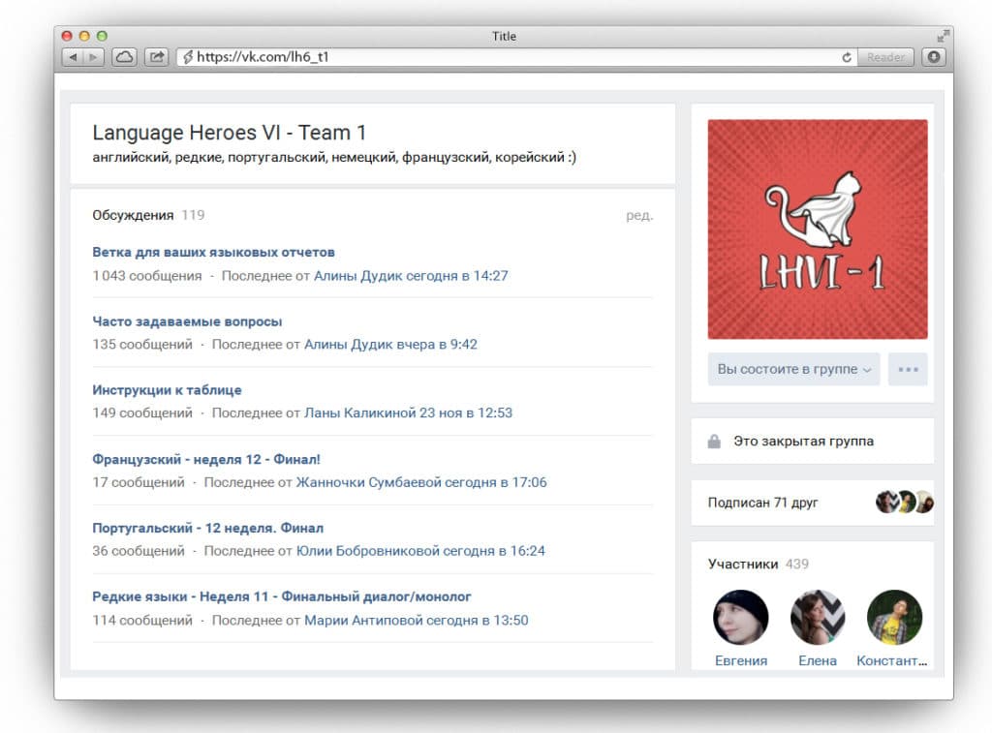Click the '1 043 сообщения' count
The width and height of the screenshot is (992, 733).
pyautogui.click(x=147, y=276)
